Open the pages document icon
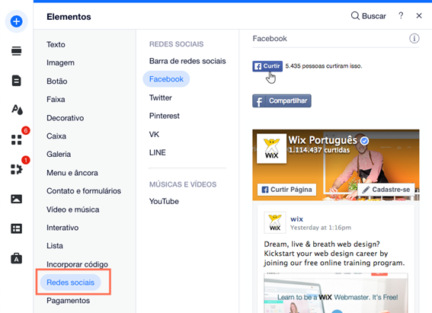Image resolution: width=432 pixels, height=313 pixels. tap(16, 81)
